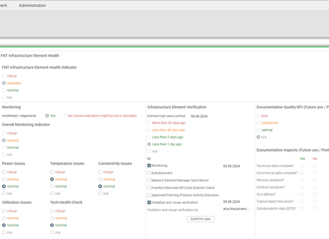Select n/a under Element last seen/verified
The width and height of the screenshot is (329, 239).
149,151
